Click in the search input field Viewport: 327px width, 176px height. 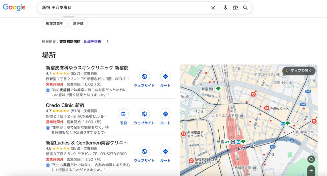coord(125,8)
